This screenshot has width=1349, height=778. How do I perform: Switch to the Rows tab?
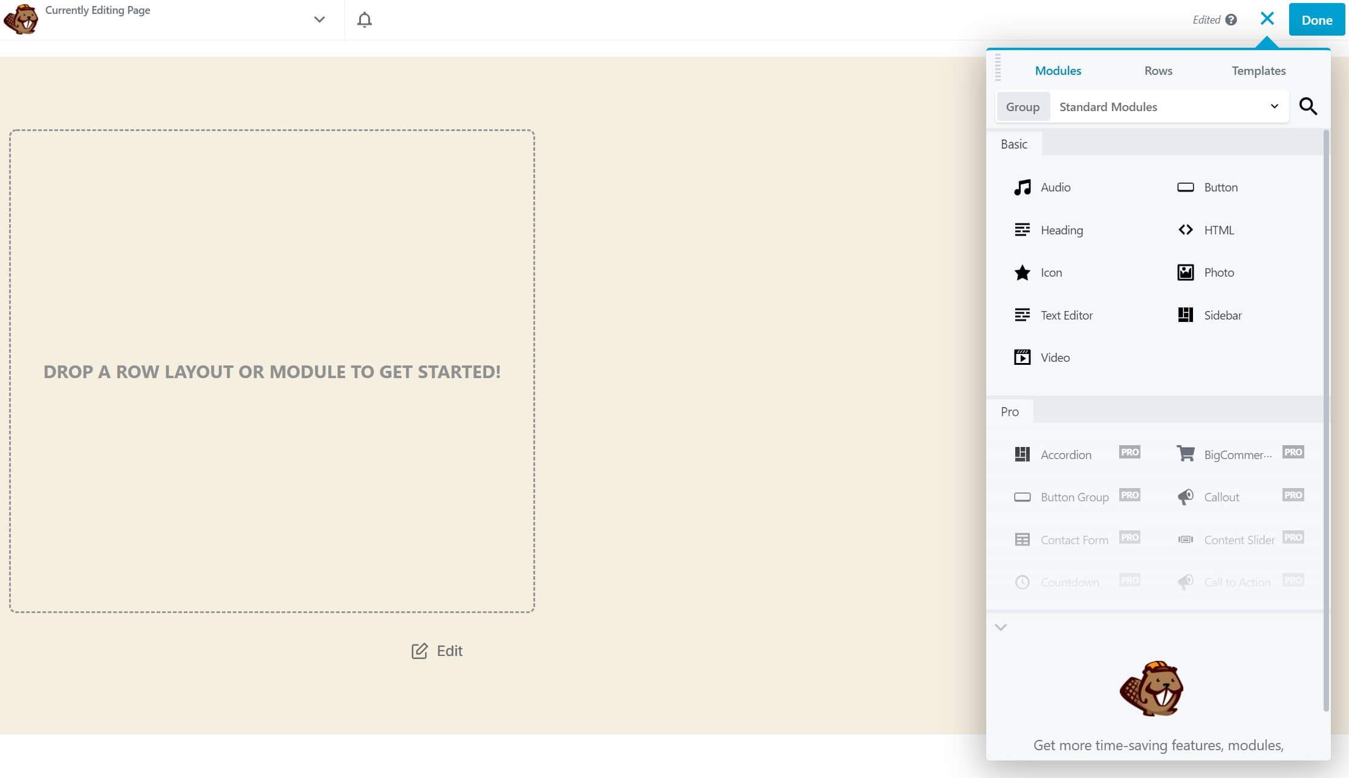tap(1158, 70)
